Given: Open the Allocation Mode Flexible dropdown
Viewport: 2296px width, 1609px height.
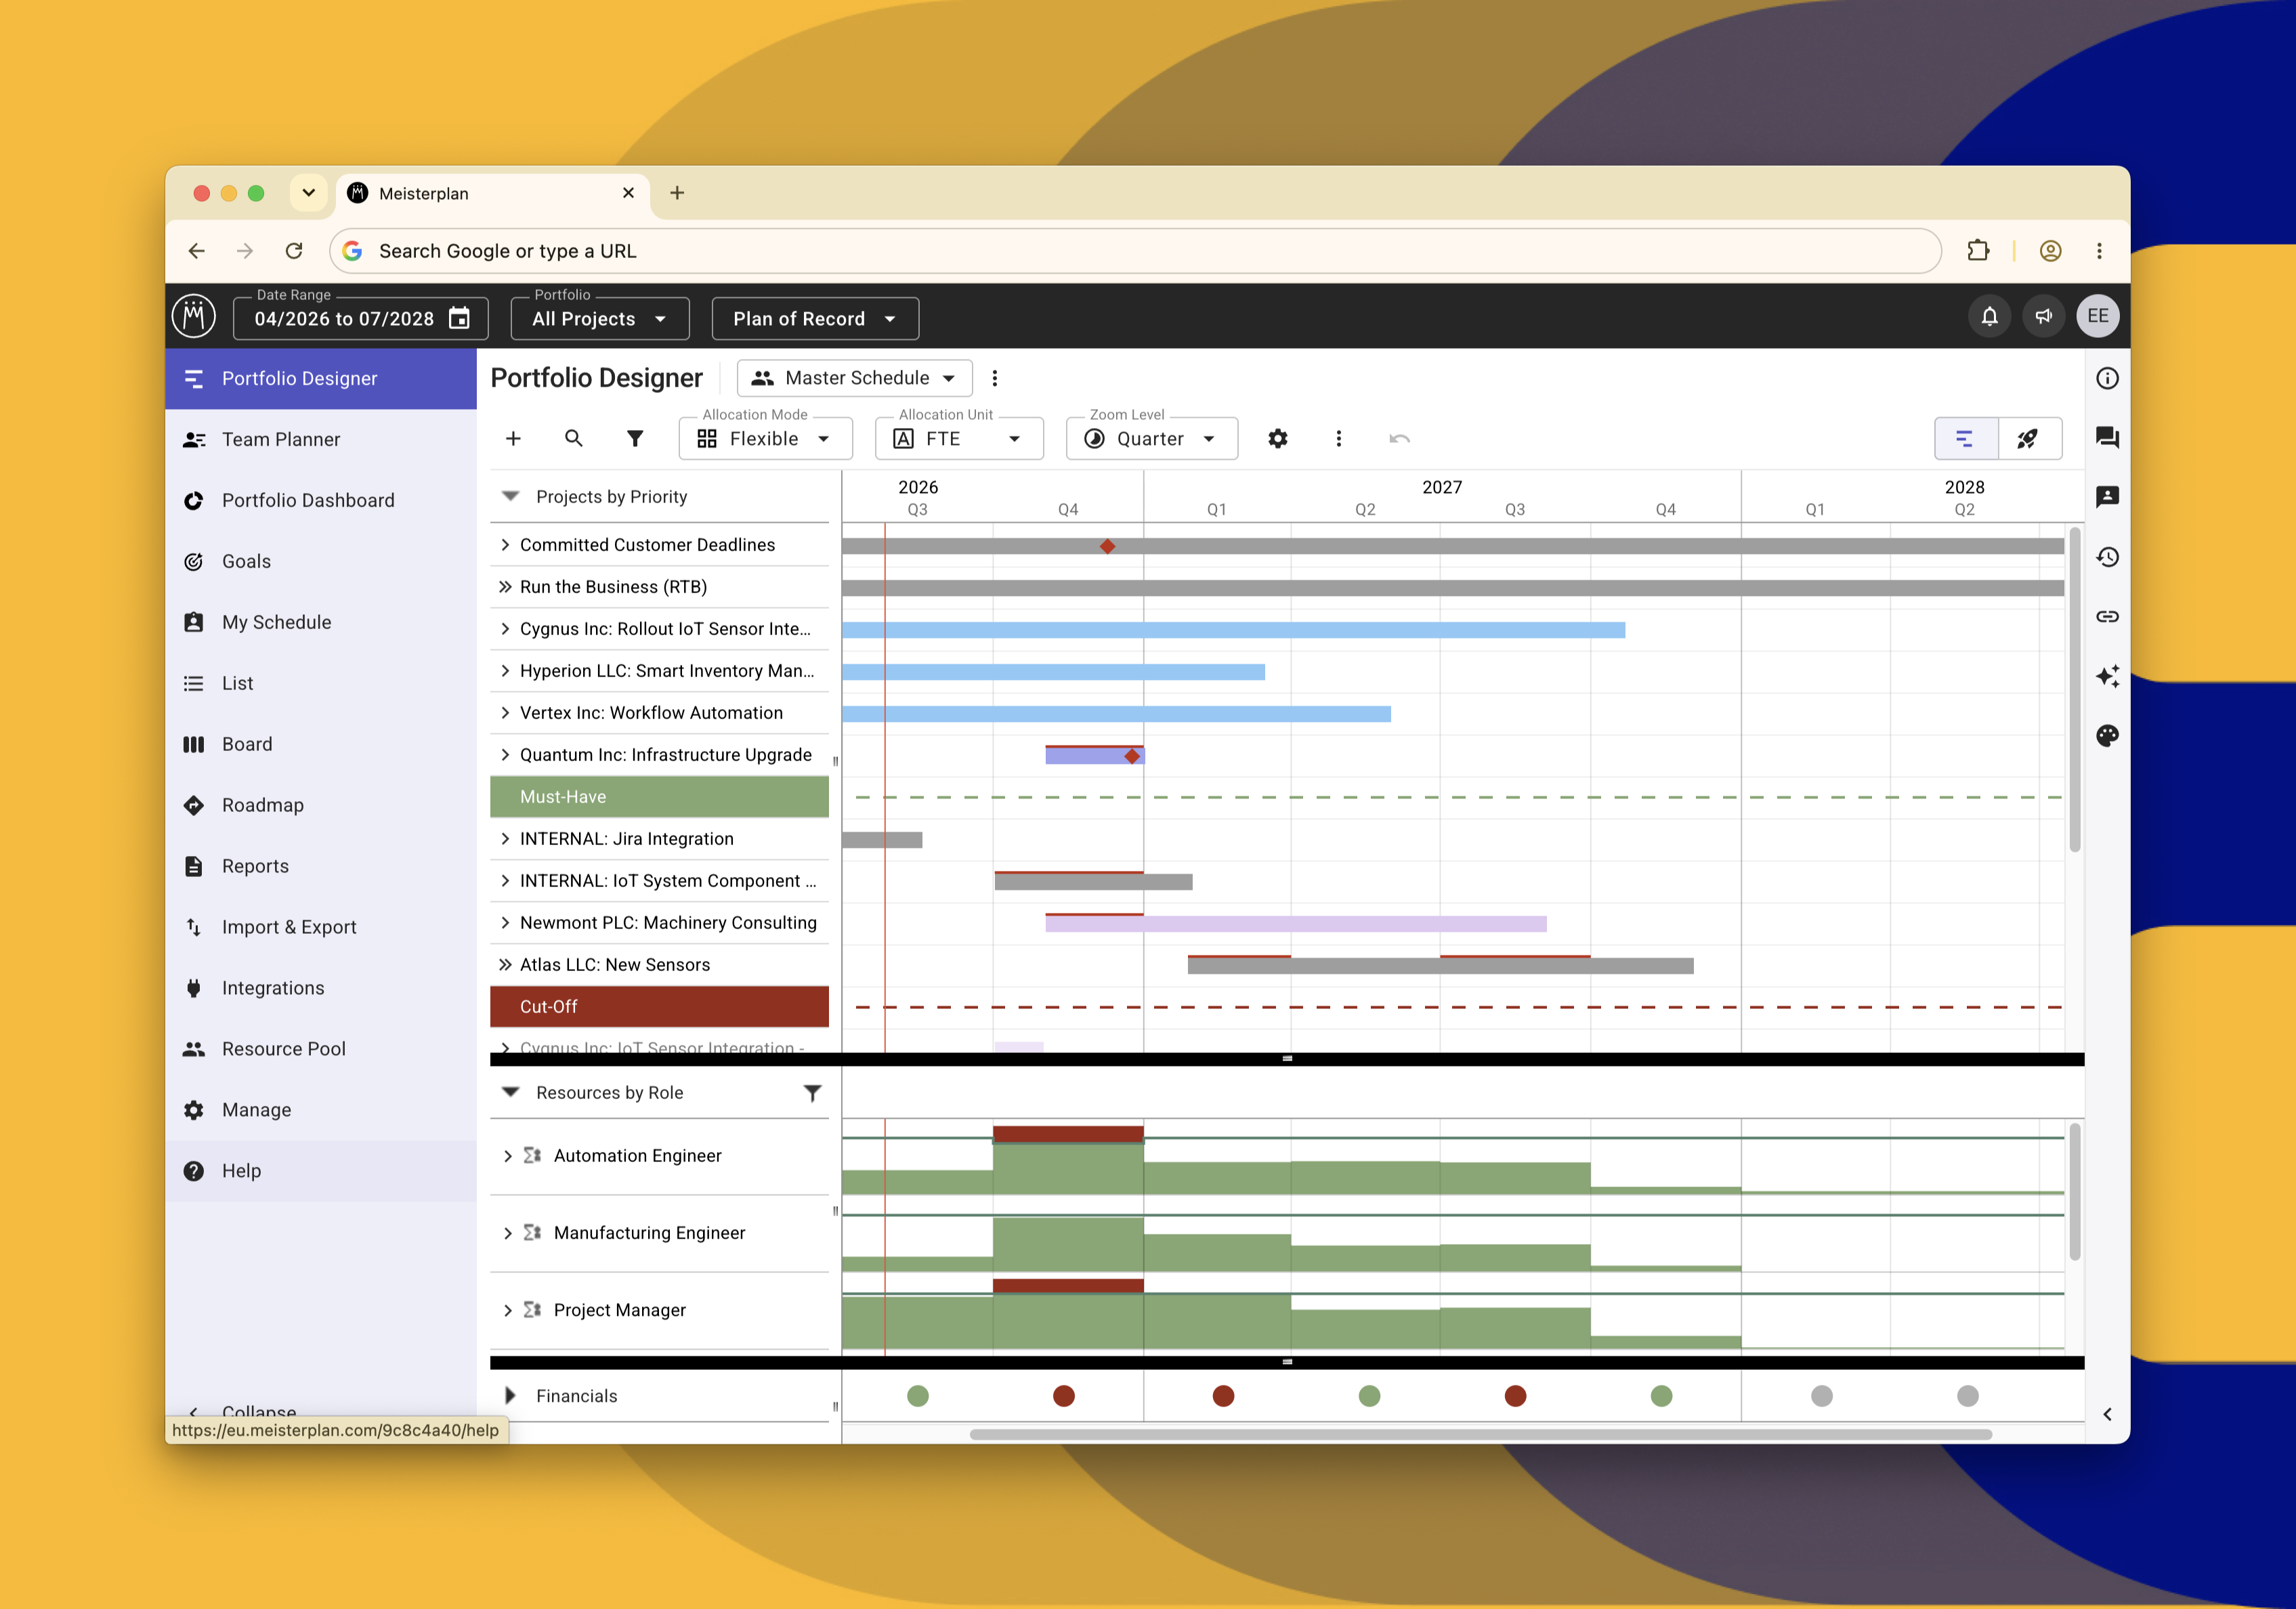Looking at the screenshot, I should [765, 438].
